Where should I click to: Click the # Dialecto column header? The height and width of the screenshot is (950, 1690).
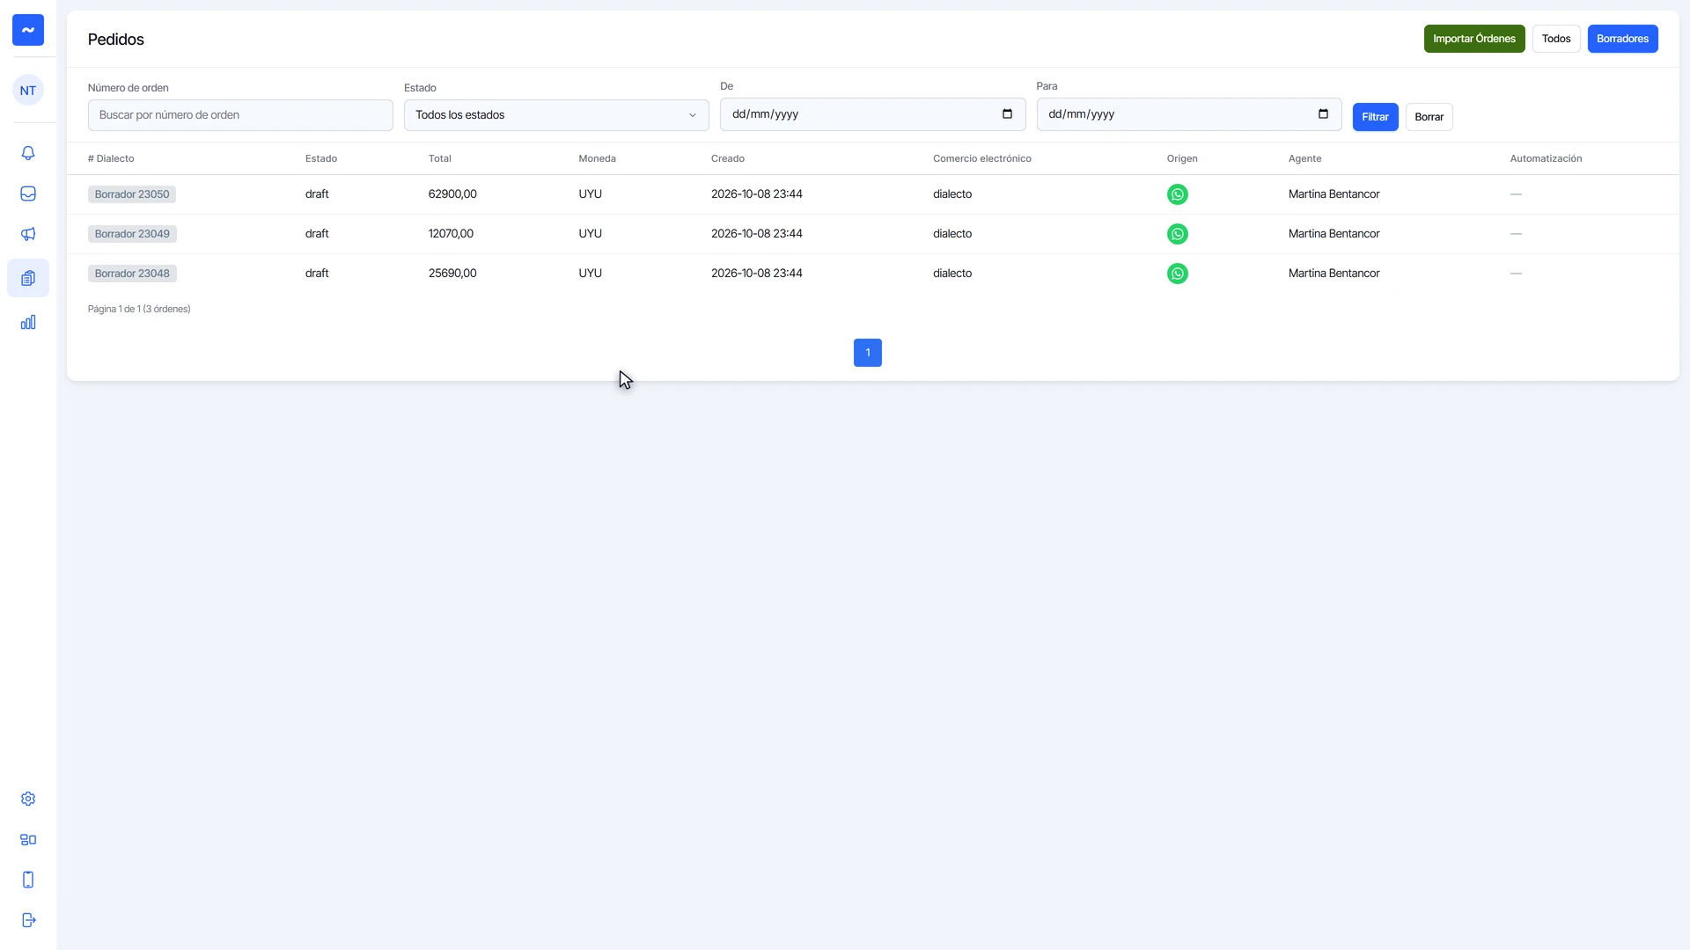[111, 158]
